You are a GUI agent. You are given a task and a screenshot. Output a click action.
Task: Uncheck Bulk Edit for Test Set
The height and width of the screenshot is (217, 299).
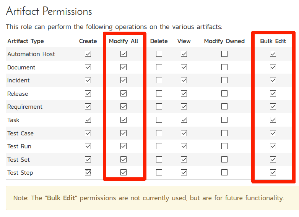click(273, 159)
